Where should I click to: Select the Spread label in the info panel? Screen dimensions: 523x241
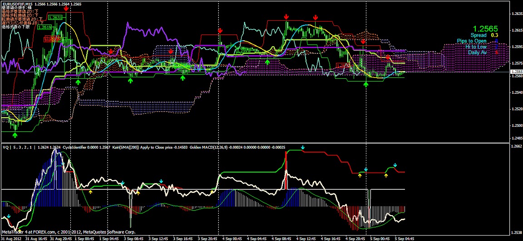click(x=478, y=35)
